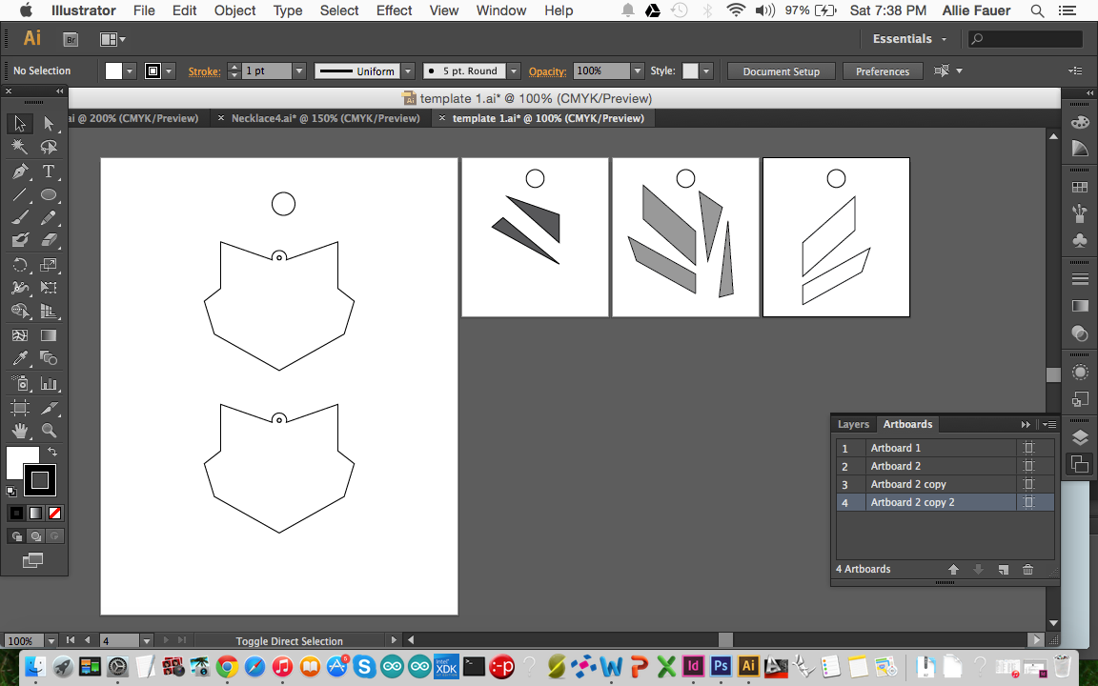Select the Selection tool arrow
Image resolution: width=1098 pixels, height=686 pixels.
[x=21, y=123]
